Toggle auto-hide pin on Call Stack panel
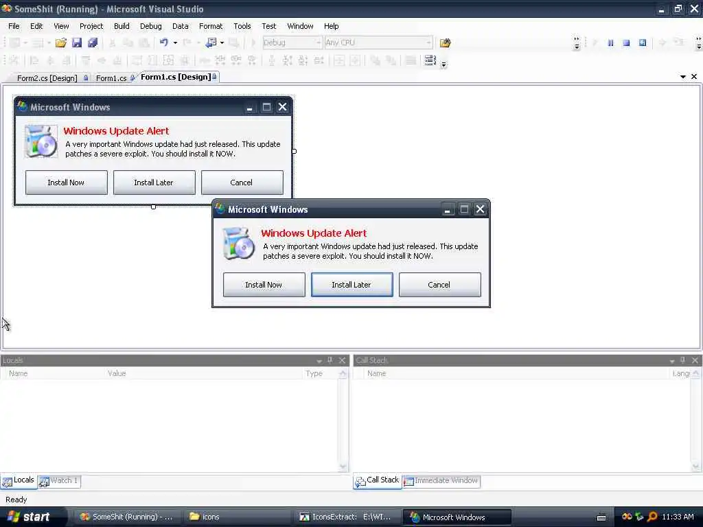703x527 pixels. (683, 360)
